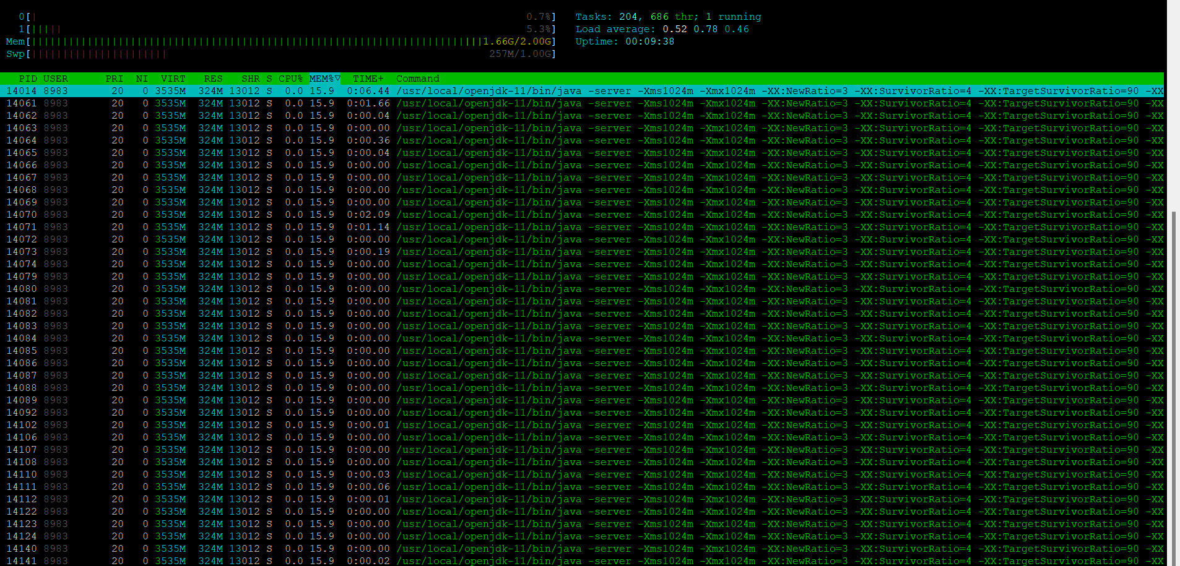Click the Swp usage meter bar
This screenshot has width=1180, height=566.
(x=281, y=54)
